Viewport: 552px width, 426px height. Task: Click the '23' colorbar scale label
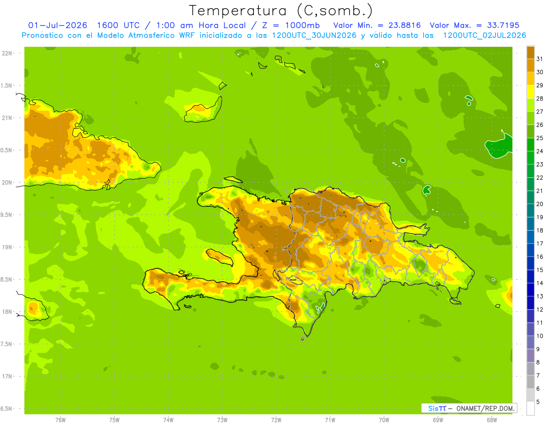[x=540, y=165]
